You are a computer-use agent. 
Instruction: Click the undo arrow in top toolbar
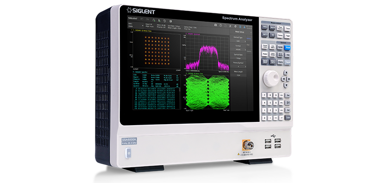click(x=142, y=19)
